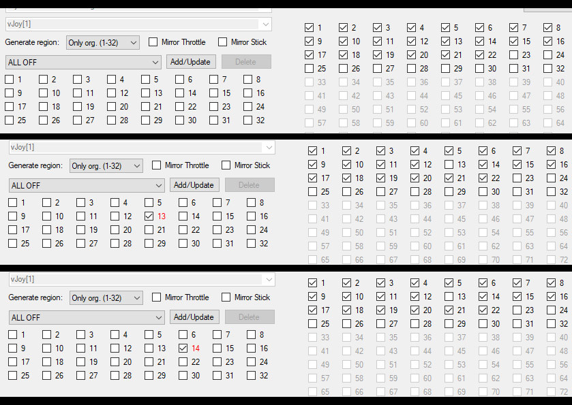Check unchecked button 13 in bottom panel's right grid
This screenshot has height=405, width=572.
coord(449,297)
